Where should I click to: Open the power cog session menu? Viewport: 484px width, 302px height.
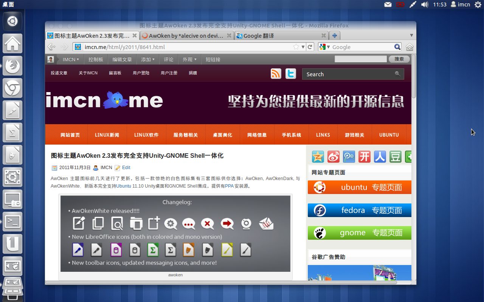tap(478, 5)
